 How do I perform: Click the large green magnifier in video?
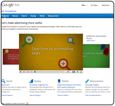28,41
